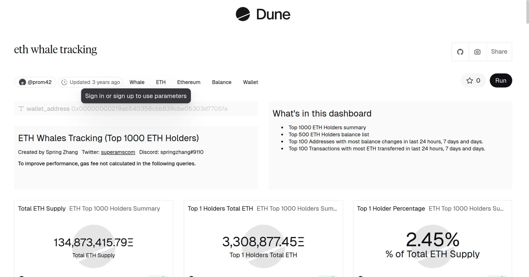Image resolution: width=529 pixels, height=277 pixels.
Task: Click the camera screenshot icon
Action: 477,52
